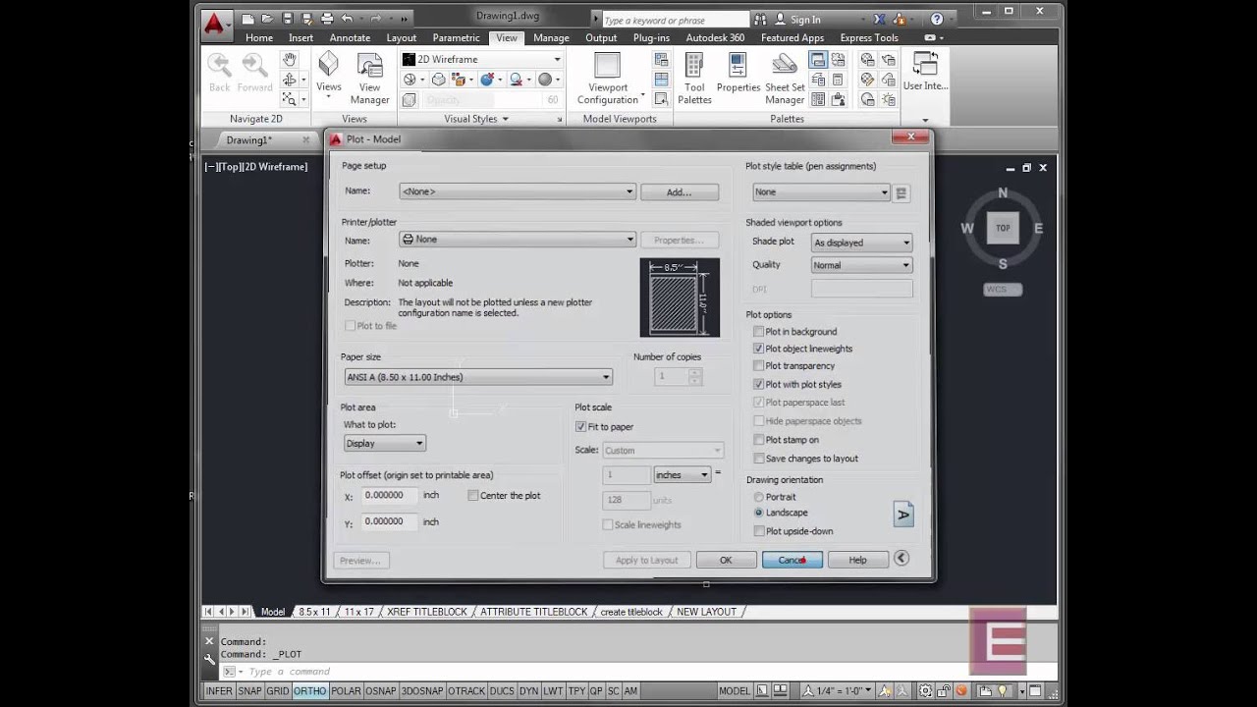Switch to XREF TITLEBLOCK layout tab
Viewport: 1257px width, 707px height.
(x=427, y=612)
